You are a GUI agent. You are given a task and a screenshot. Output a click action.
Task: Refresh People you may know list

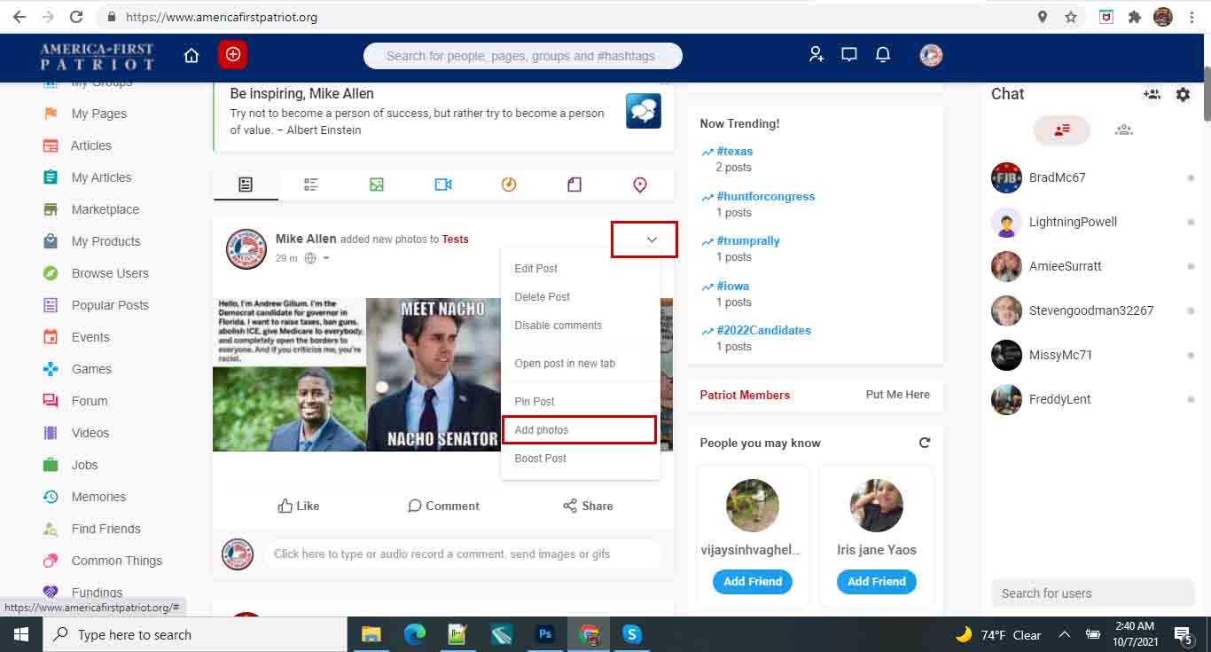tap(925, 443)
